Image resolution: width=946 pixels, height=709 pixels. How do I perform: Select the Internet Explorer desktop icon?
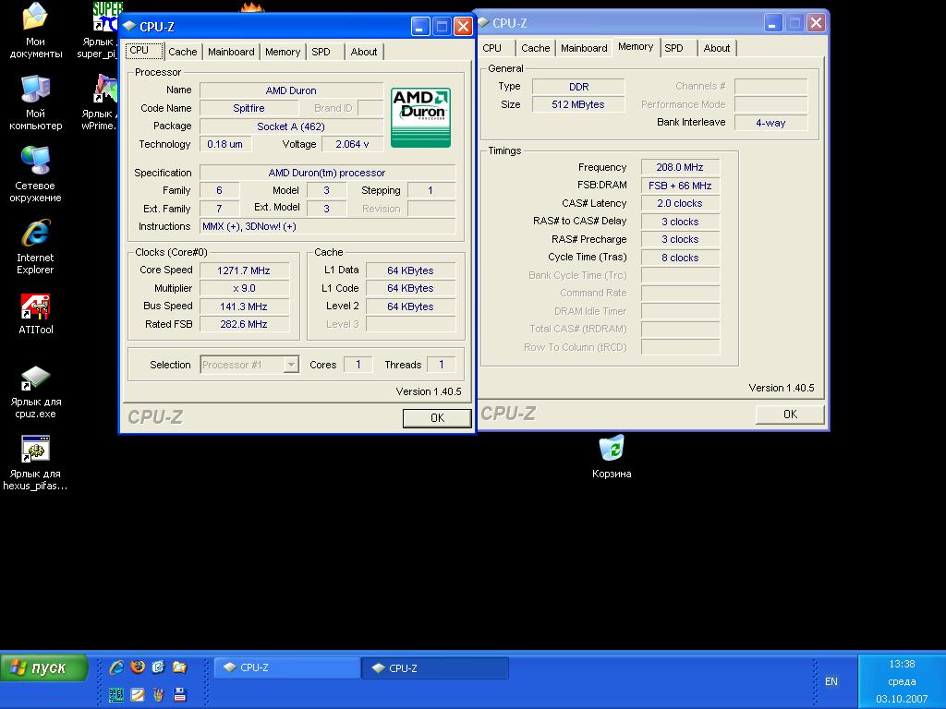point(35,246)
